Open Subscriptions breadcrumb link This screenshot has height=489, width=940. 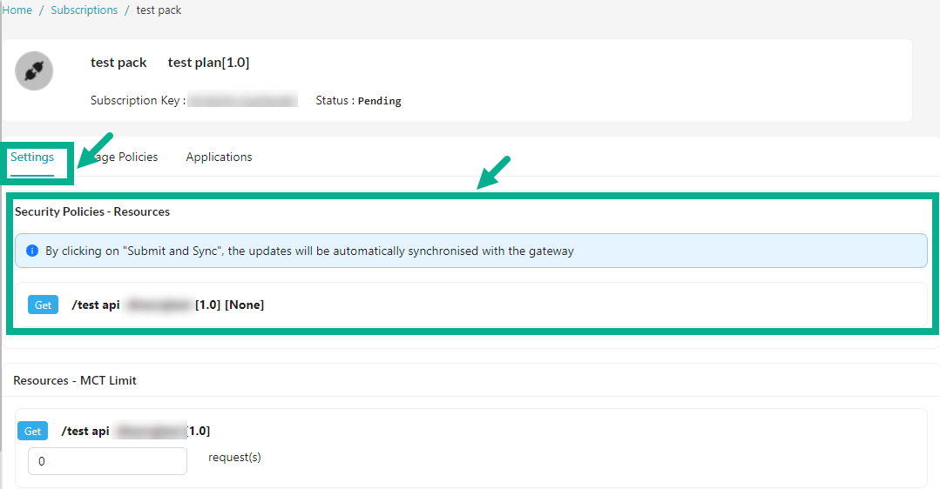[x=84, y=10]
